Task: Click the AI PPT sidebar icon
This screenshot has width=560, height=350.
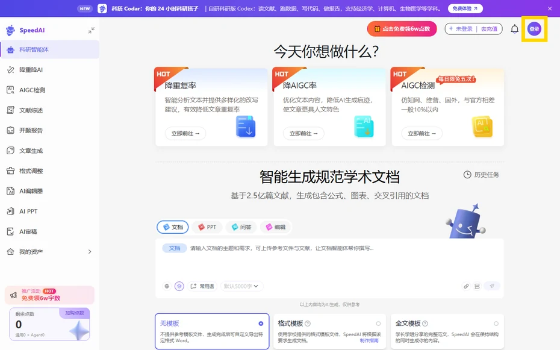Action: (10, 211)
